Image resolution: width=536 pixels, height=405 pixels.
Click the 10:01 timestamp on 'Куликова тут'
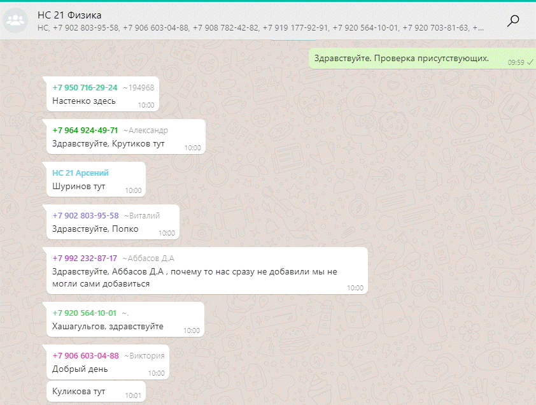(x=133, y=395)
